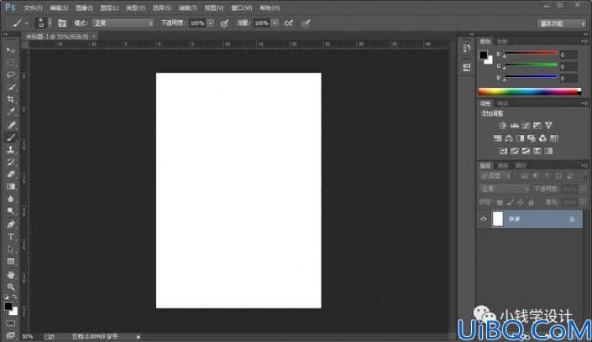Click the Background layer lock icon

point(572,219)
